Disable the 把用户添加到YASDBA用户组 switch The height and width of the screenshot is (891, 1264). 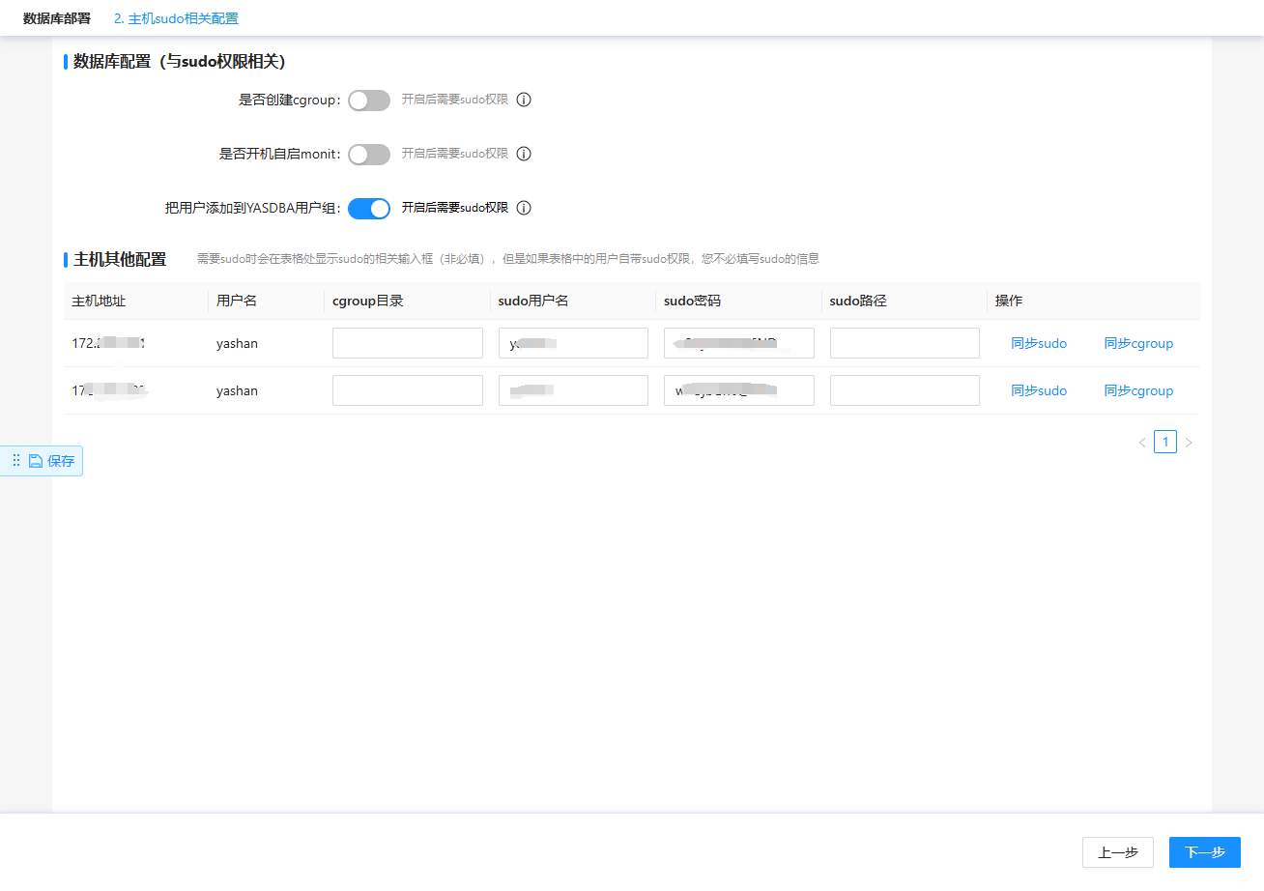coord(369,208)
